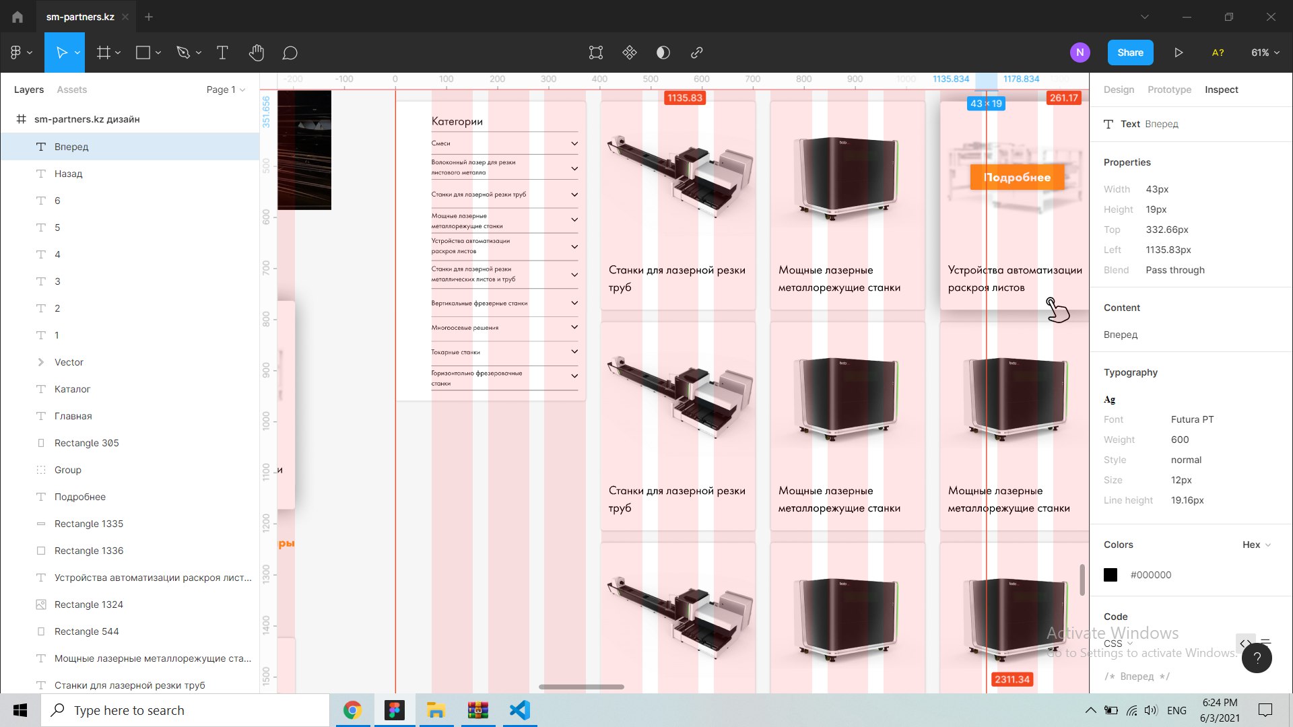1293x727 pixels.
Task: Select the Text tool
Action: pos(222,53)
